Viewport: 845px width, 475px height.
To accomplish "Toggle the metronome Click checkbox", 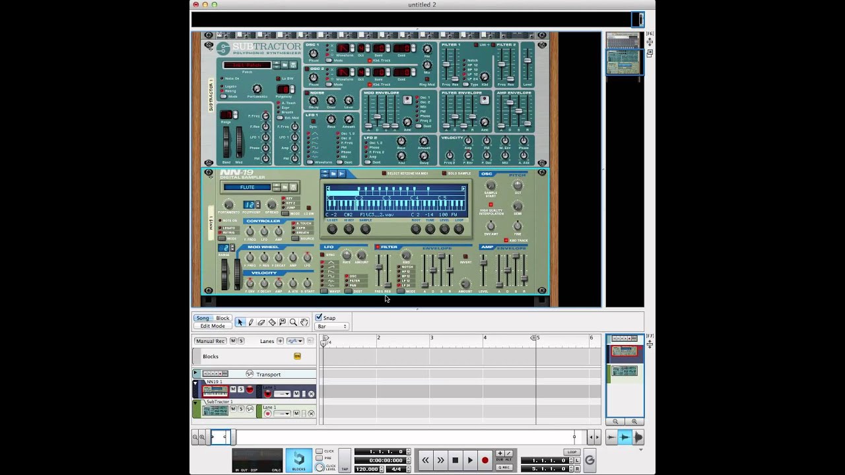I will [320, 451].
